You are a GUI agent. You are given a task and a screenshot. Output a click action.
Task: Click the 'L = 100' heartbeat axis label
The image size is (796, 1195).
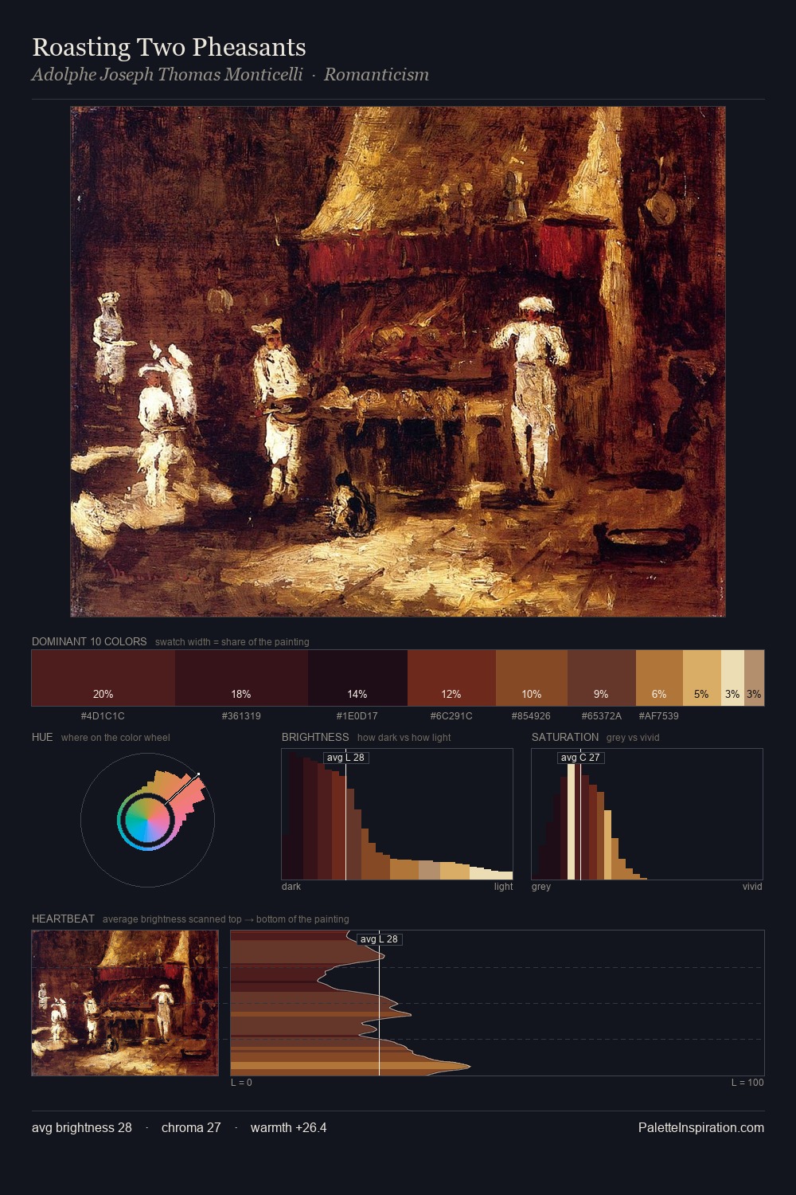coord(747,1082)
